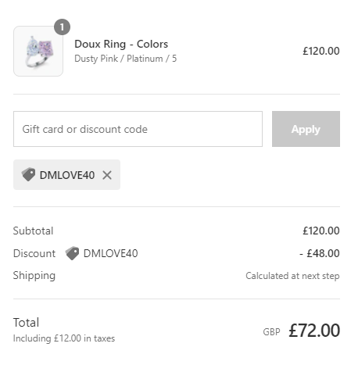
Task: Click the subtotal amount £120.00
Action: tap(321, 231)
